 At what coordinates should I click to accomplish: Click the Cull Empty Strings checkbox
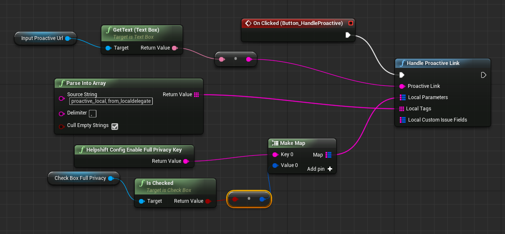point(115,126)
